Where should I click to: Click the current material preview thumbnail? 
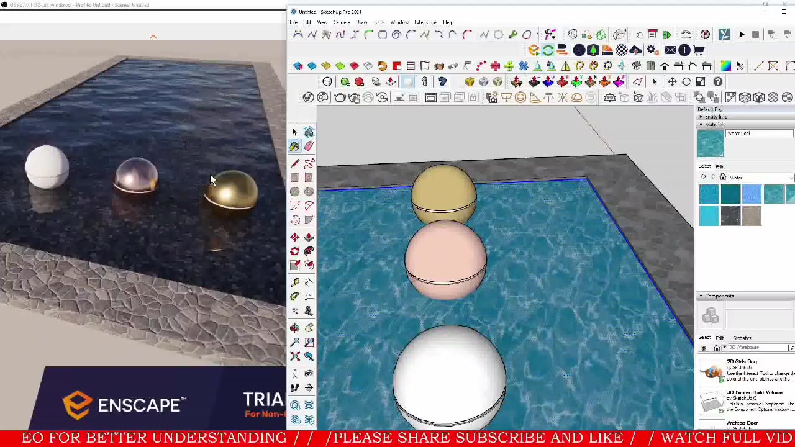[x=710, y=143]
